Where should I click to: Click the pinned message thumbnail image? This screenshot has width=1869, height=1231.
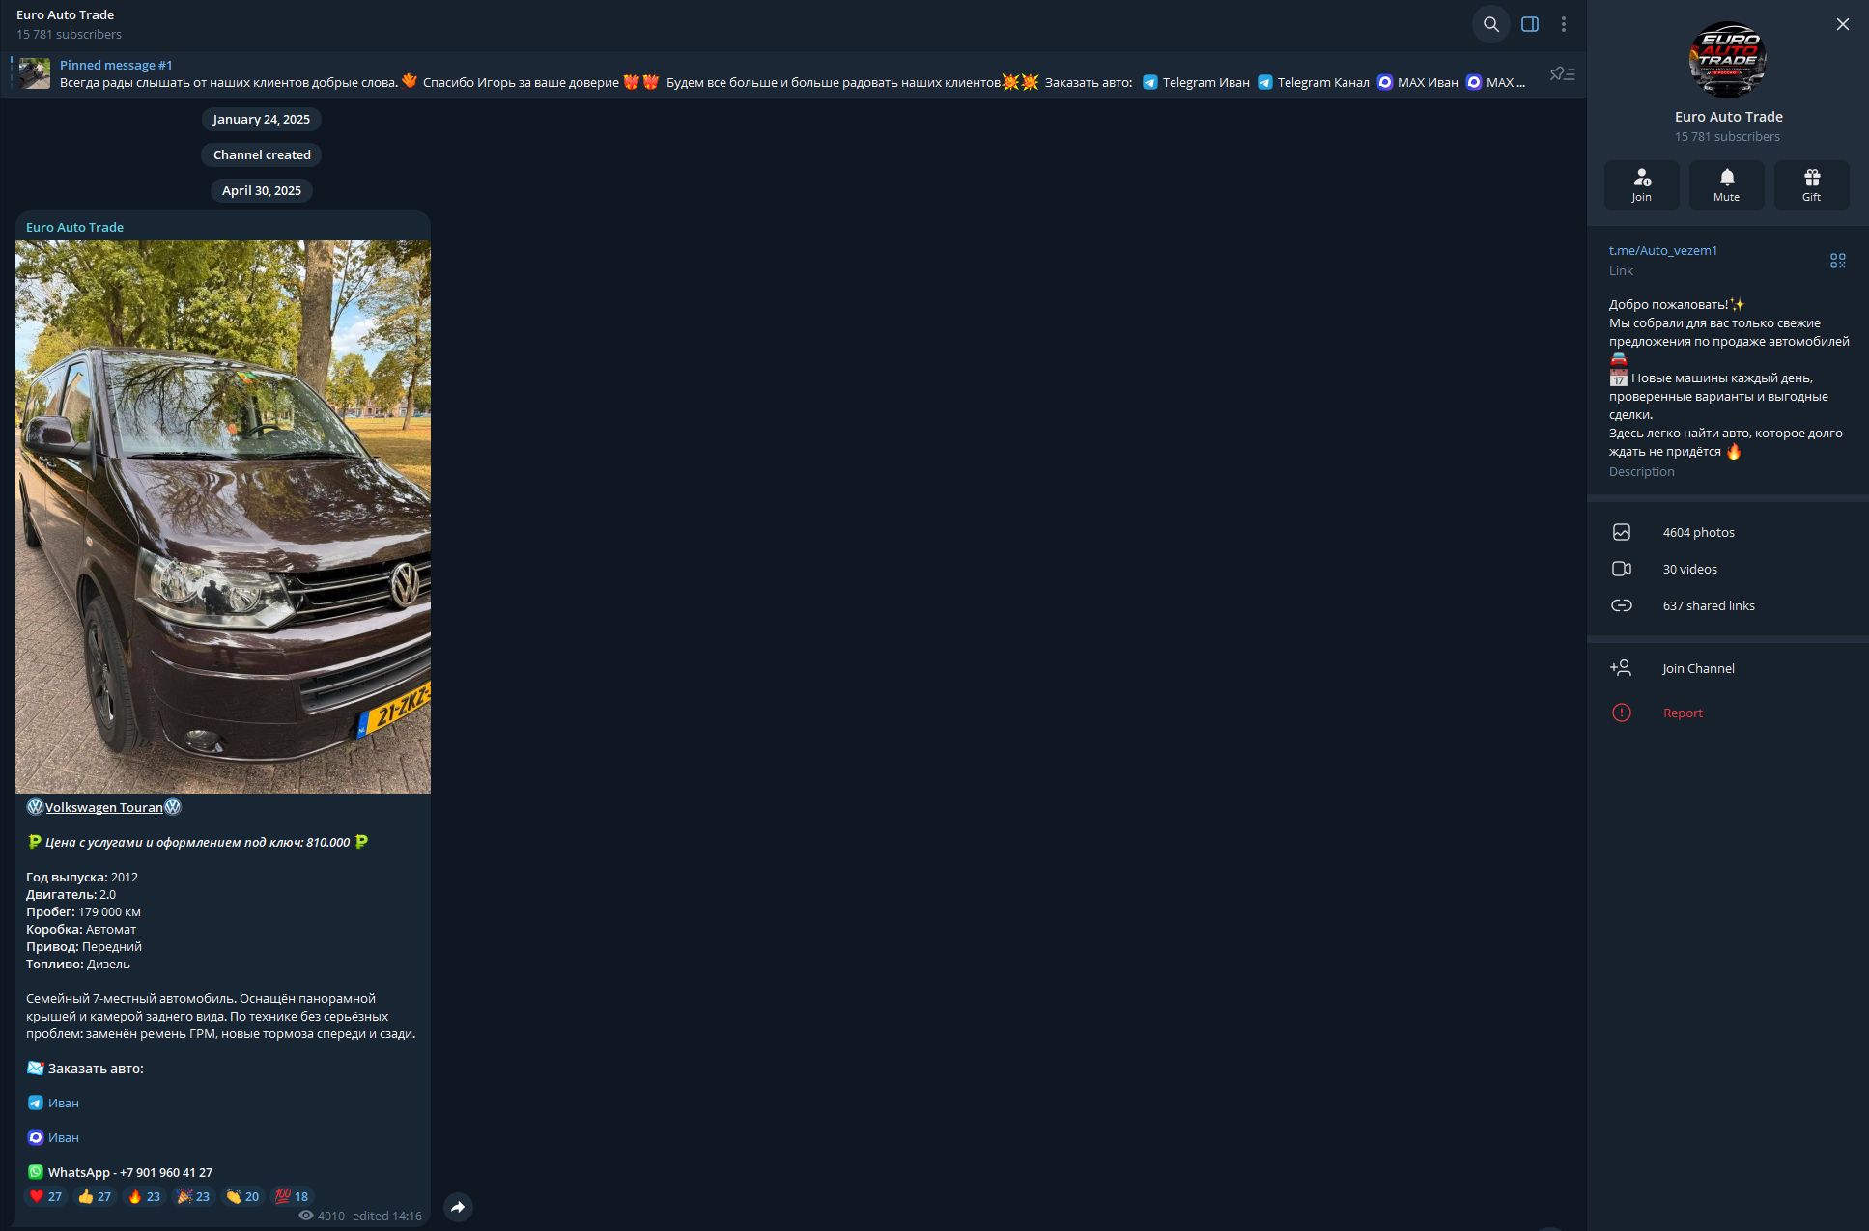click(35, 73)
